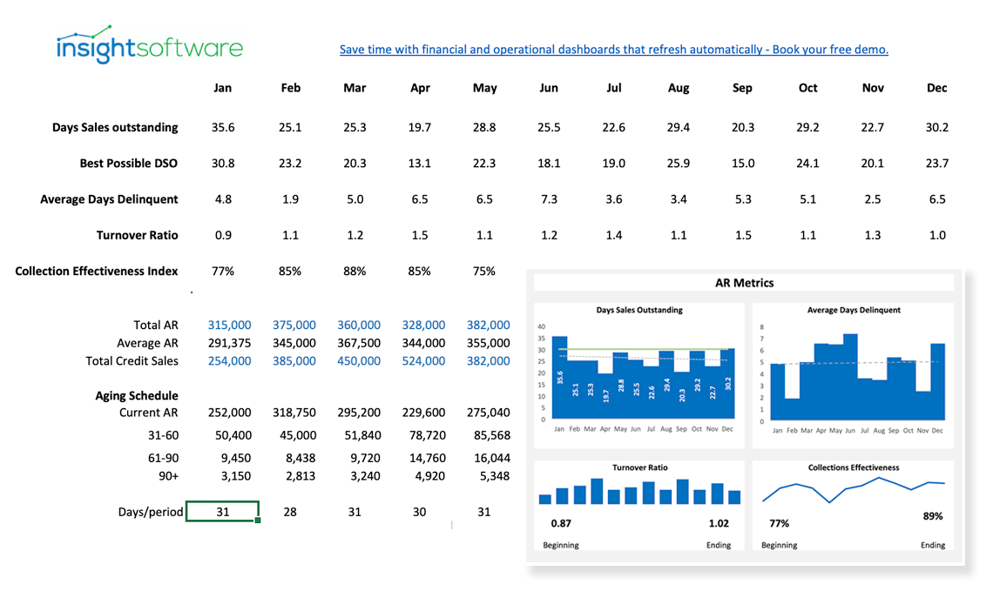Select the Jan Current AR value 252,000
993x598 pixels.
point(229,412)
